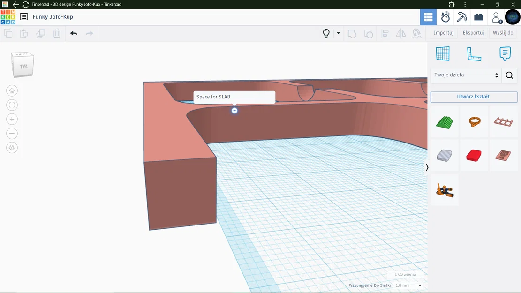Toggle the show-all lightbulb icon

326,33
